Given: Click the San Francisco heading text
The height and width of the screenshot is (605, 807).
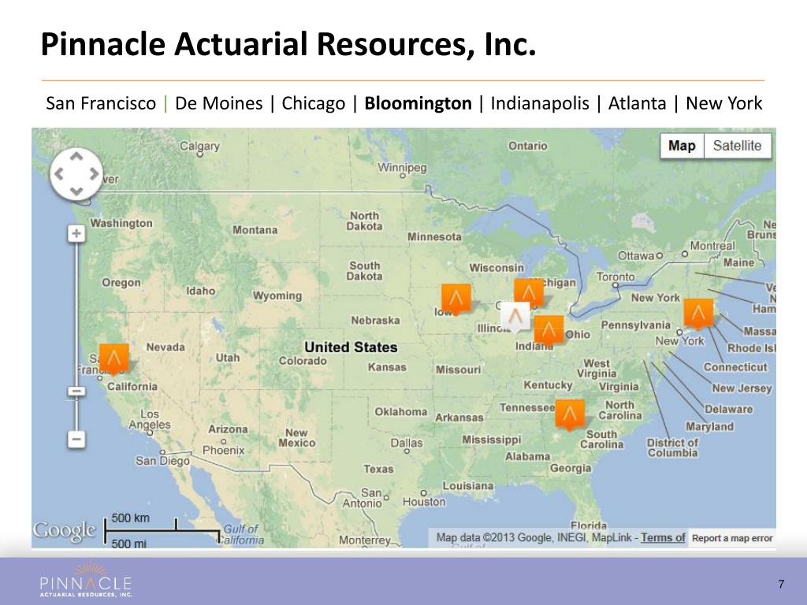Looking at the screenshot, I should pos(101,103).
